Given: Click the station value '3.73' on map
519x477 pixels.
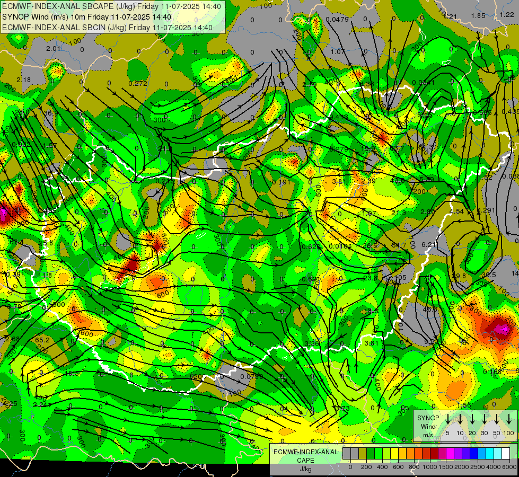Looking at the screenshot, I should (x=342, y=409).
